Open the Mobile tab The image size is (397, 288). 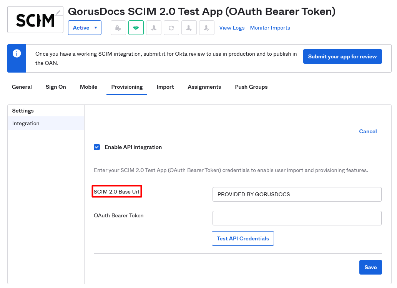(x=89, y=87)
